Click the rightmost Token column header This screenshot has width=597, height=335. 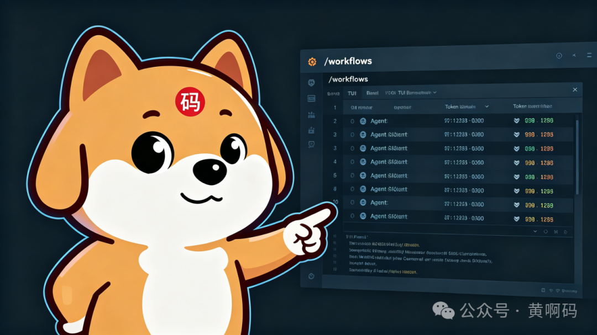click(x=532, y=107)
